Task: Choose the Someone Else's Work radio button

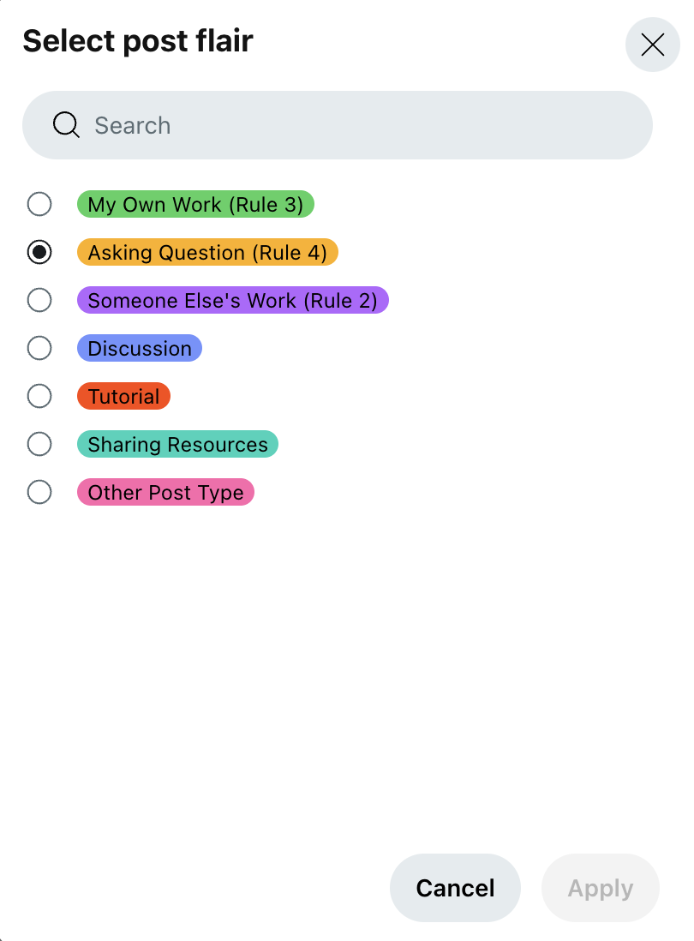Action: tap(39, 301)
